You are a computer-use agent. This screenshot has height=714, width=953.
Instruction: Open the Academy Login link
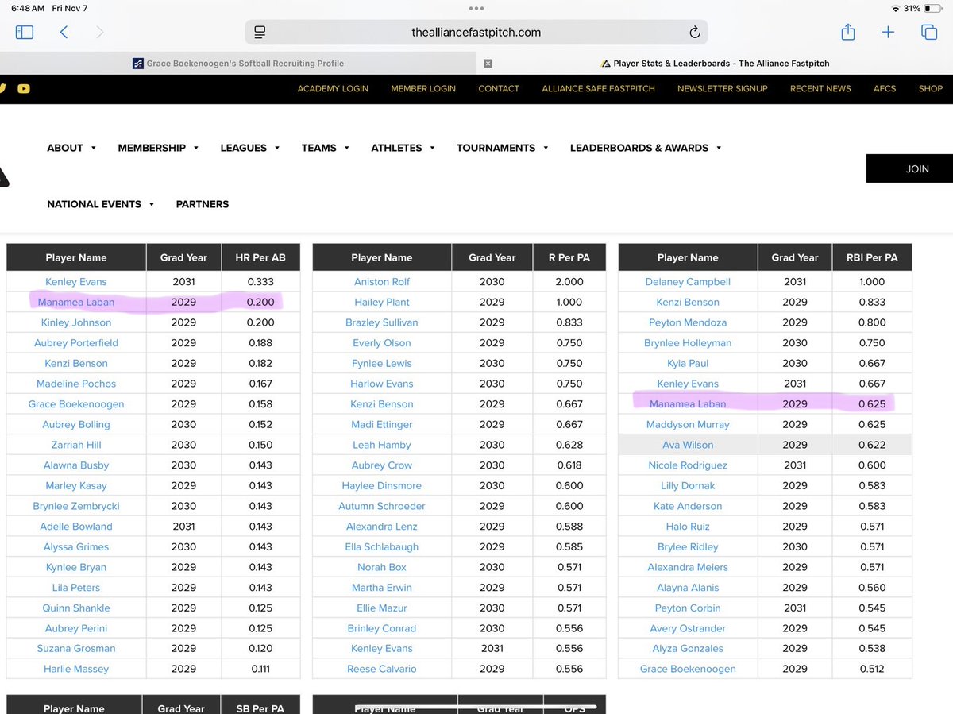coord(333,88)
